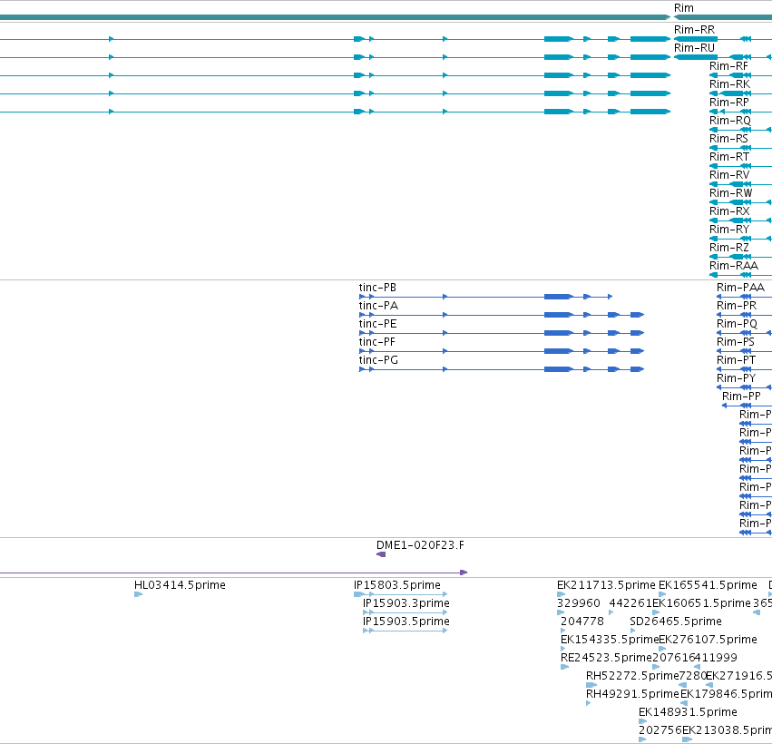Click the Rim-RR transcript glyph
Screen dimensions: 772x744
point(723,38)
